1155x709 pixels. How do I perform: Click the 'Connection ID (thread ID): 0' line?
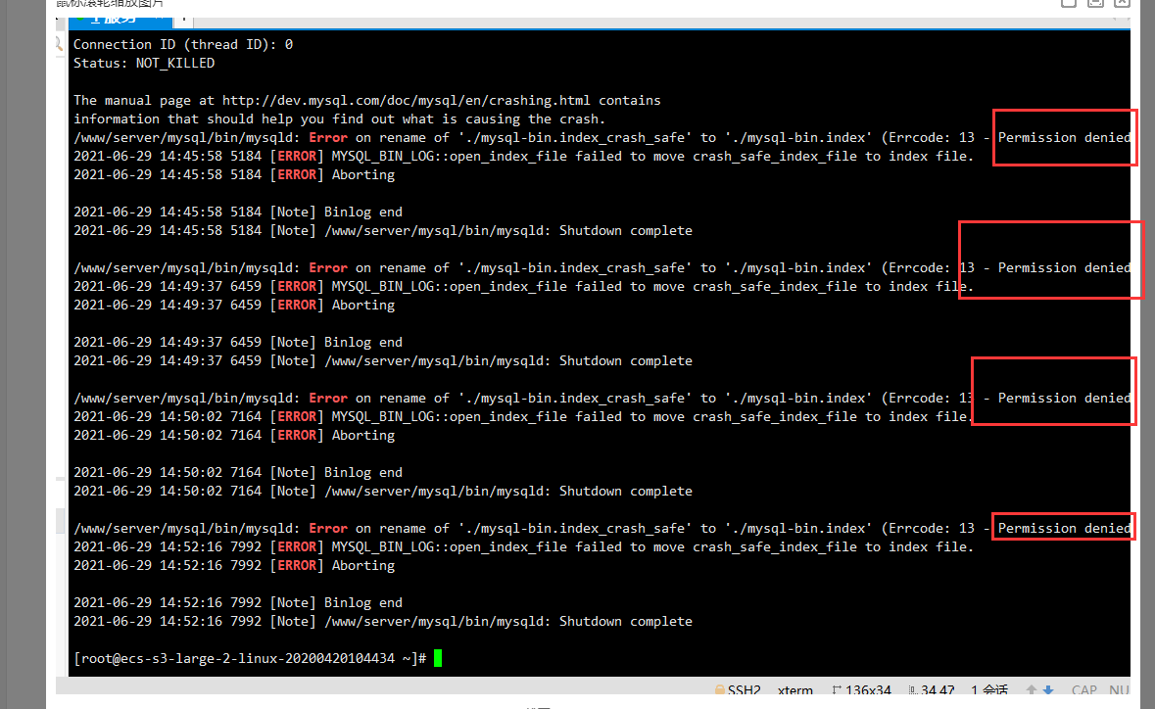[x=183, y=44]
